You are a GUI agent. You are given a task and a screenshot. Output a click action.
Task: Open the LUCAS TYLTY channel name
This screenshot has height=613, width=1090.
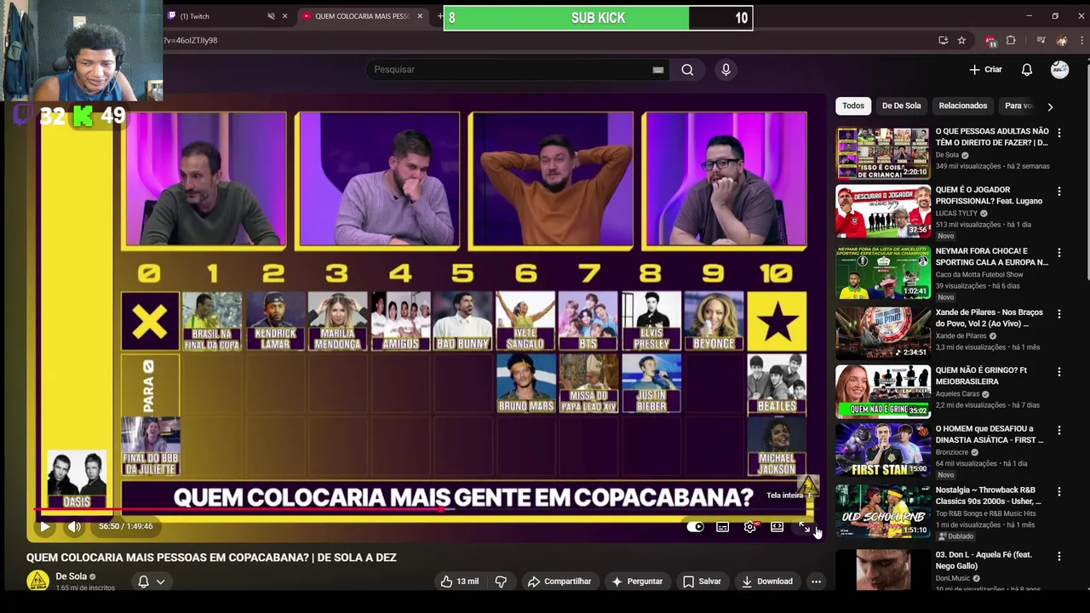(x=958, y=214)
